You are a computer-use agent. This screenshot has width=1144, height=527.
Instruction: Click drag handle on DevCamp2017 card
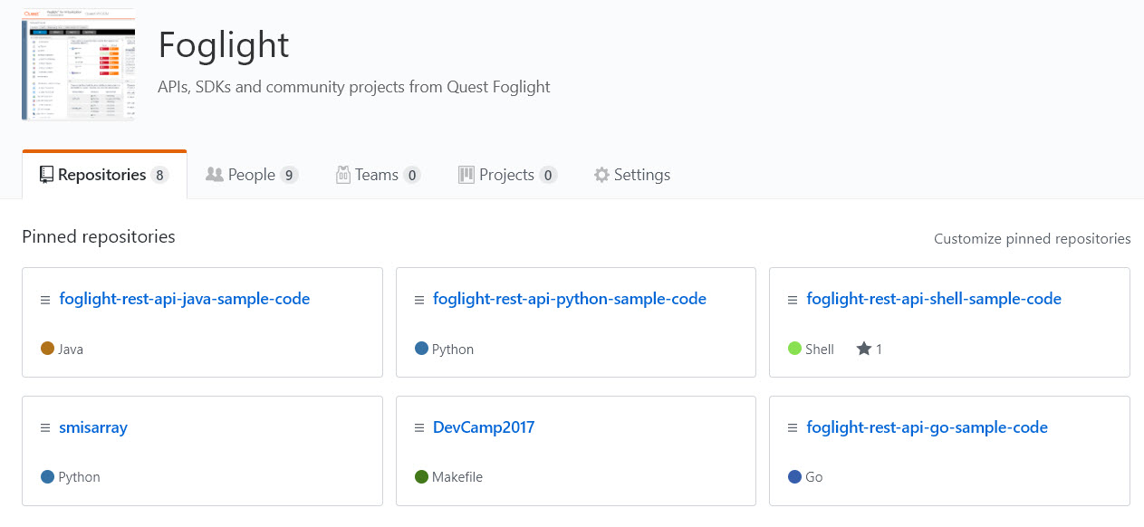click(419, 428)
